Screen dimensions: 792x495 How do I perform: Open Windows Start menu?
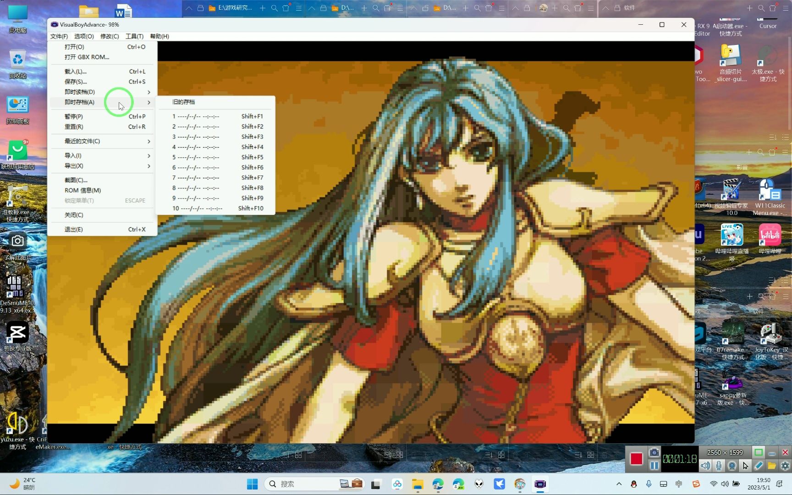(x=252, y=484)
